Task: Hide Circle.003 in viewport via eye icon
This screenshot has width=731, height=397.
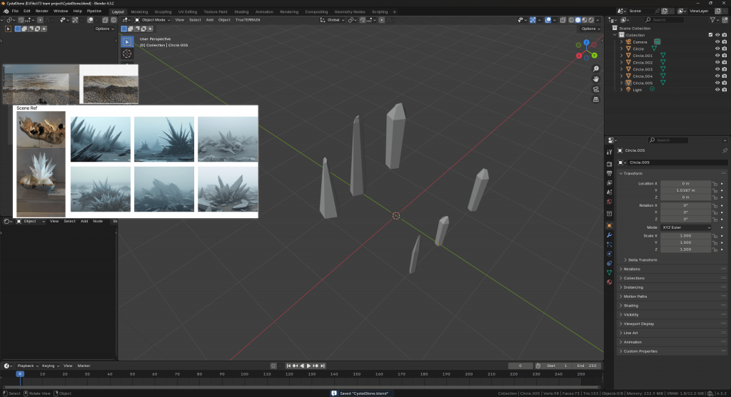Action: point(717,69)
